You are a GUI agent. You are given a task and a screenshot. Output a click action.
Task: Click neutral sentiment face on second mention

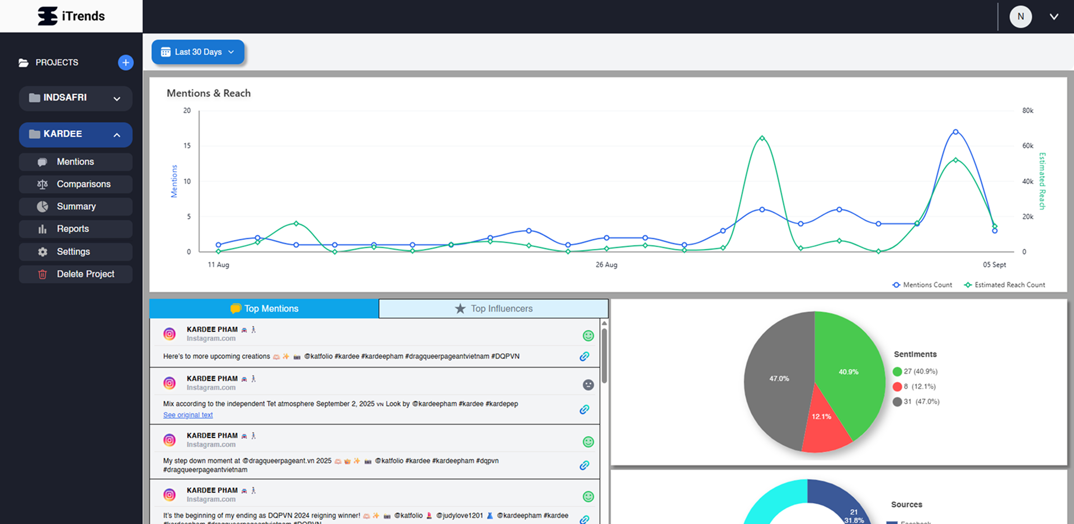click(588, 385)
